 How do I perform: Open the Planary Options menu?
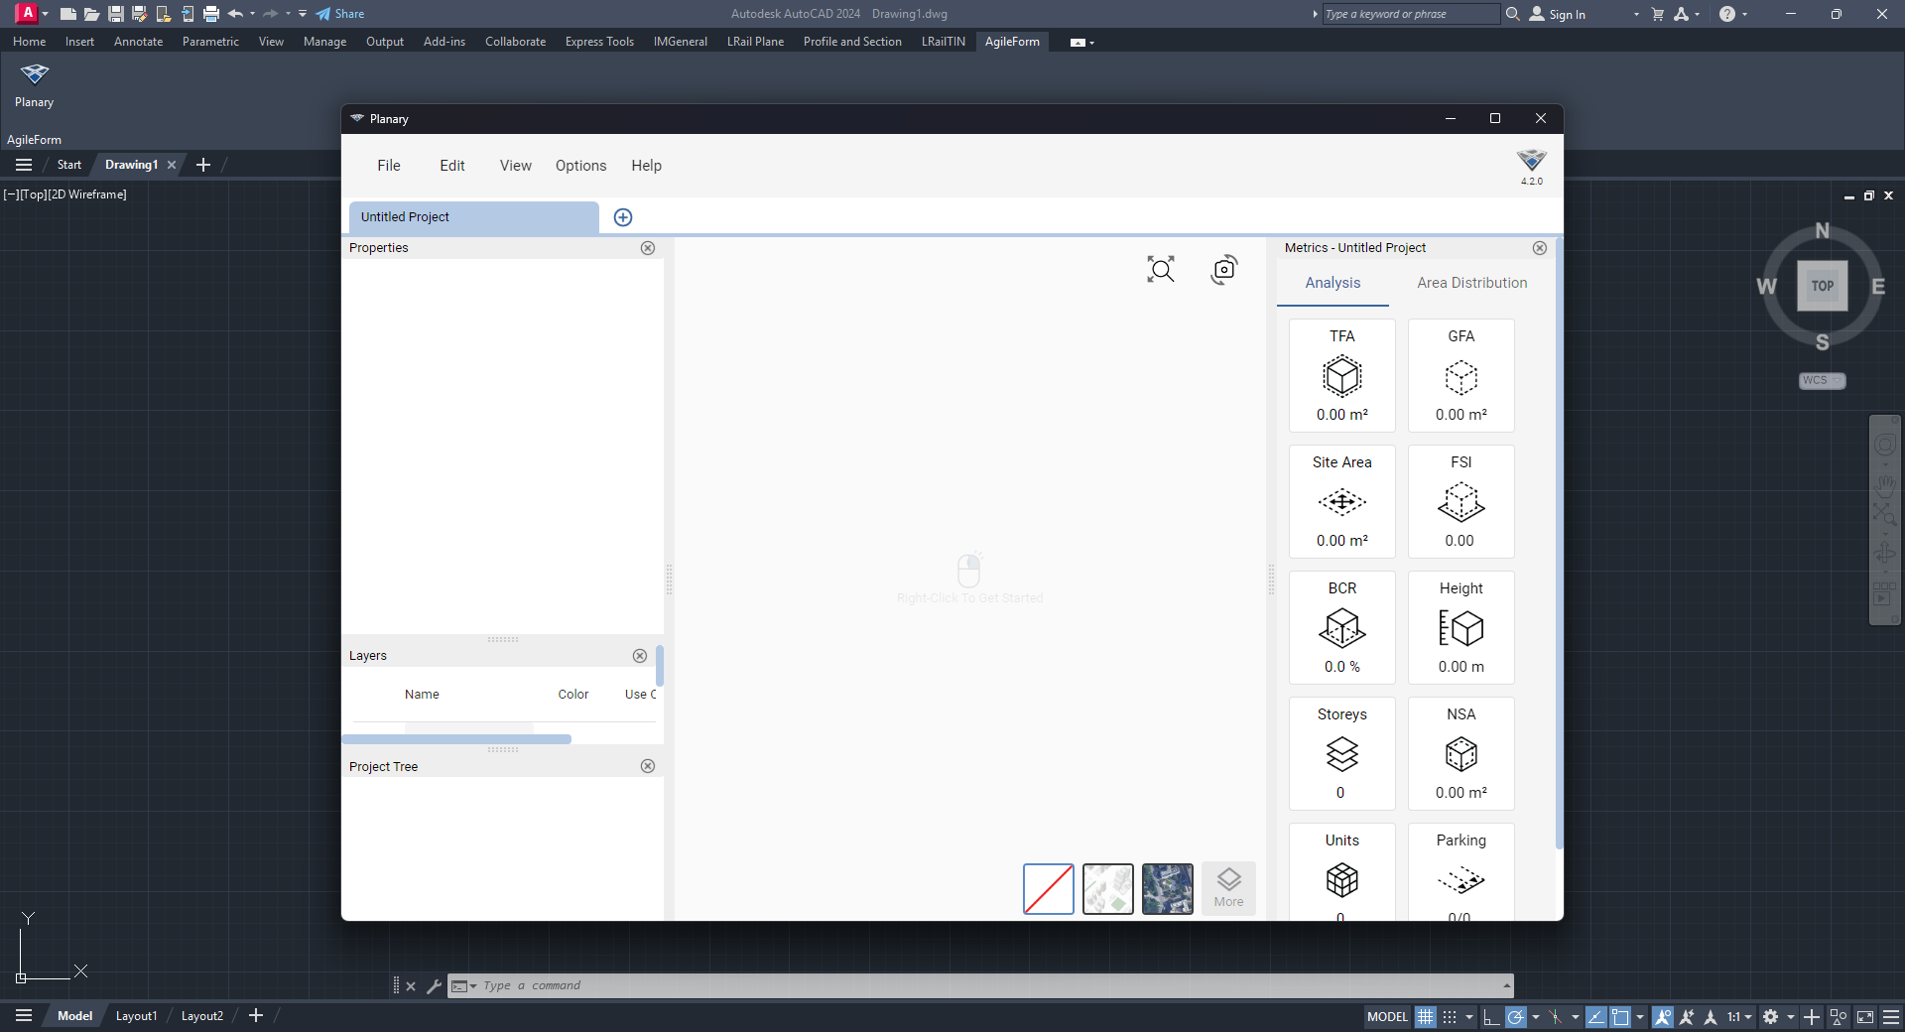(x=581, y=166)
